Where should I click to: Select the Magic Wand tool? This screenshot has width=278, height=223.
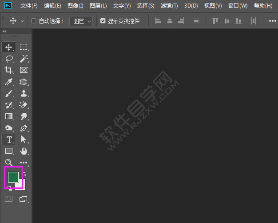pyautogui.click(x=24, y=59)
